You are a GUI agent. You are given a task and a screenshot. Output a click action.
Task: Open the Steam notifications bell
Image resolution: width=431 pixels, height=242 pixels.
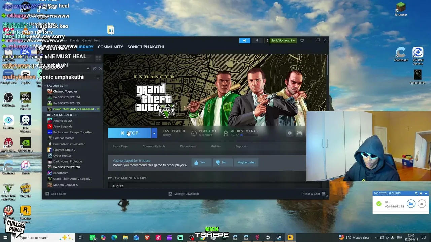(x=257, y=41)
